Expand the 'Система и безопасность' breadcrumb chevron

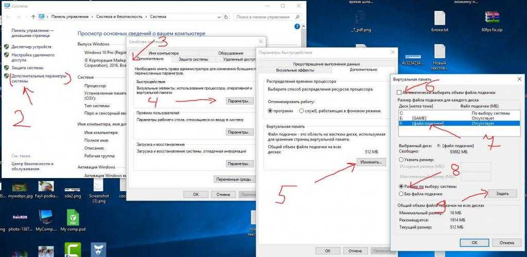tap(146, 17)
